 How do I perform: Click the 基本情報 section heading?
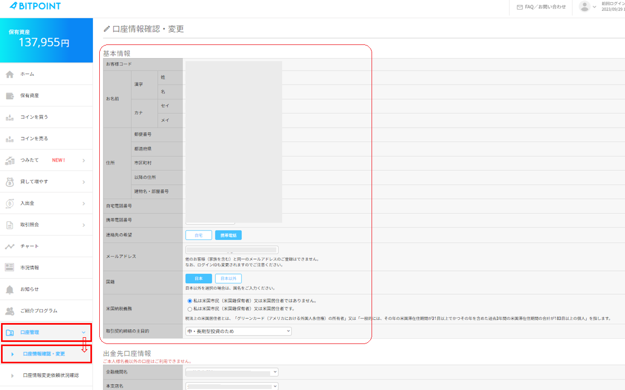click(117, 53)
